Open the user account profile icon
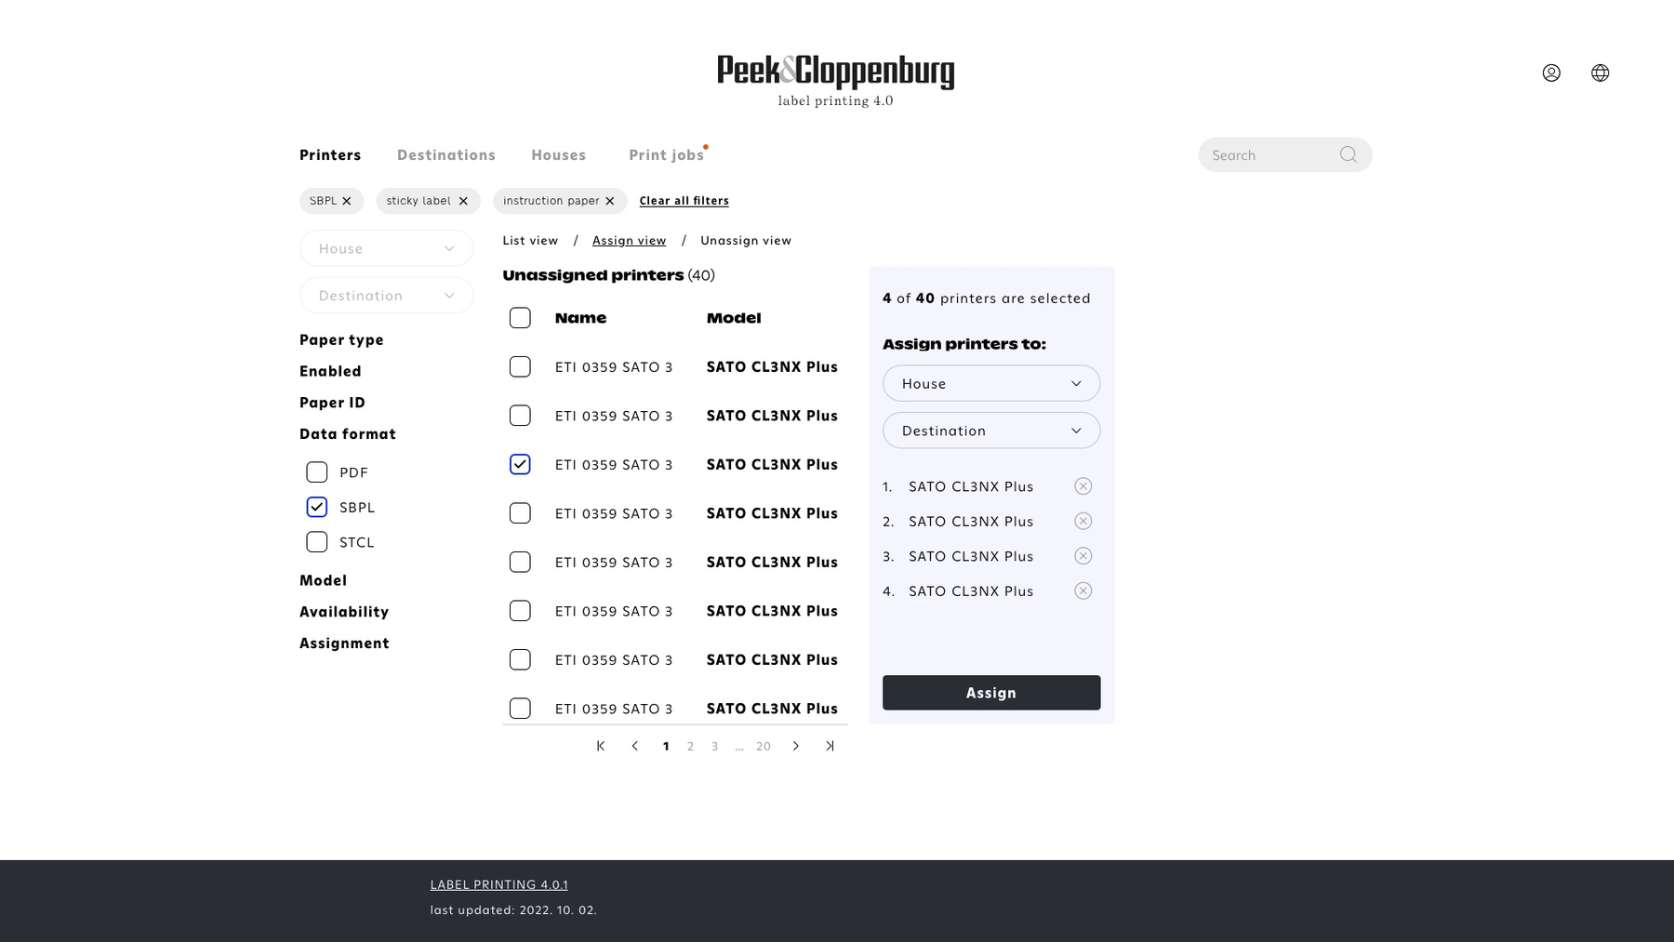This screenshot has width=1674, height=942. [x=1550, y=73]
